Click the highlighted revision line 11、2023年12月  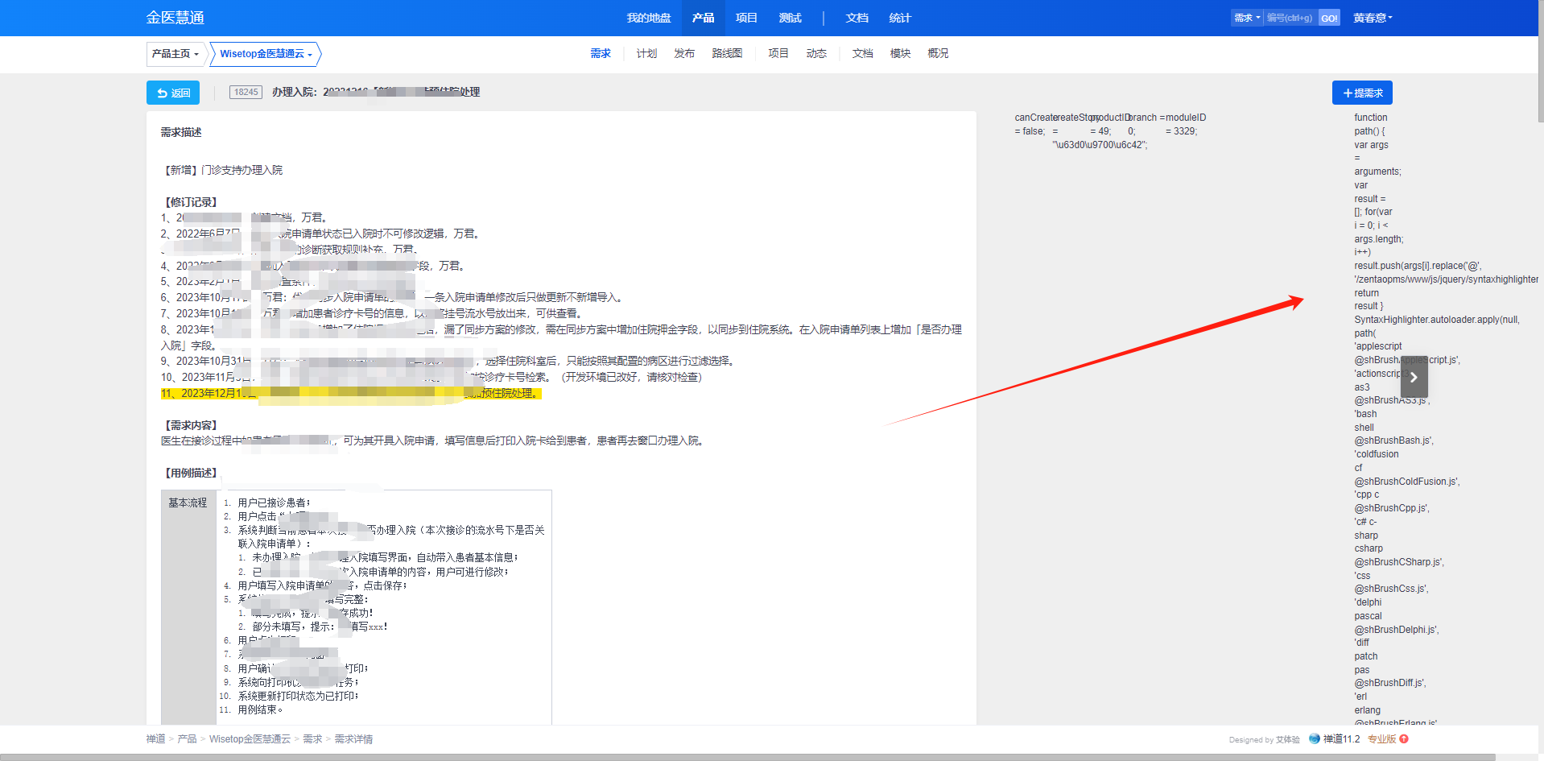click(351, 393)
